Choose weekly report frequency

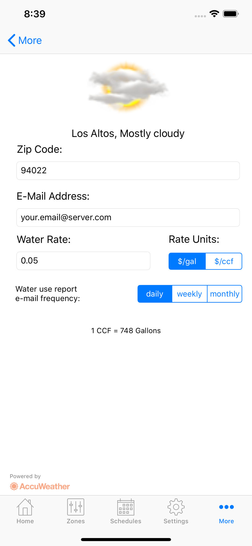pos(190,294)
